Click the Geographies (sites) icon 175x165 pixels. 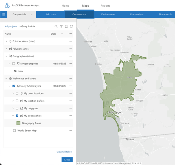coord(10,56)
